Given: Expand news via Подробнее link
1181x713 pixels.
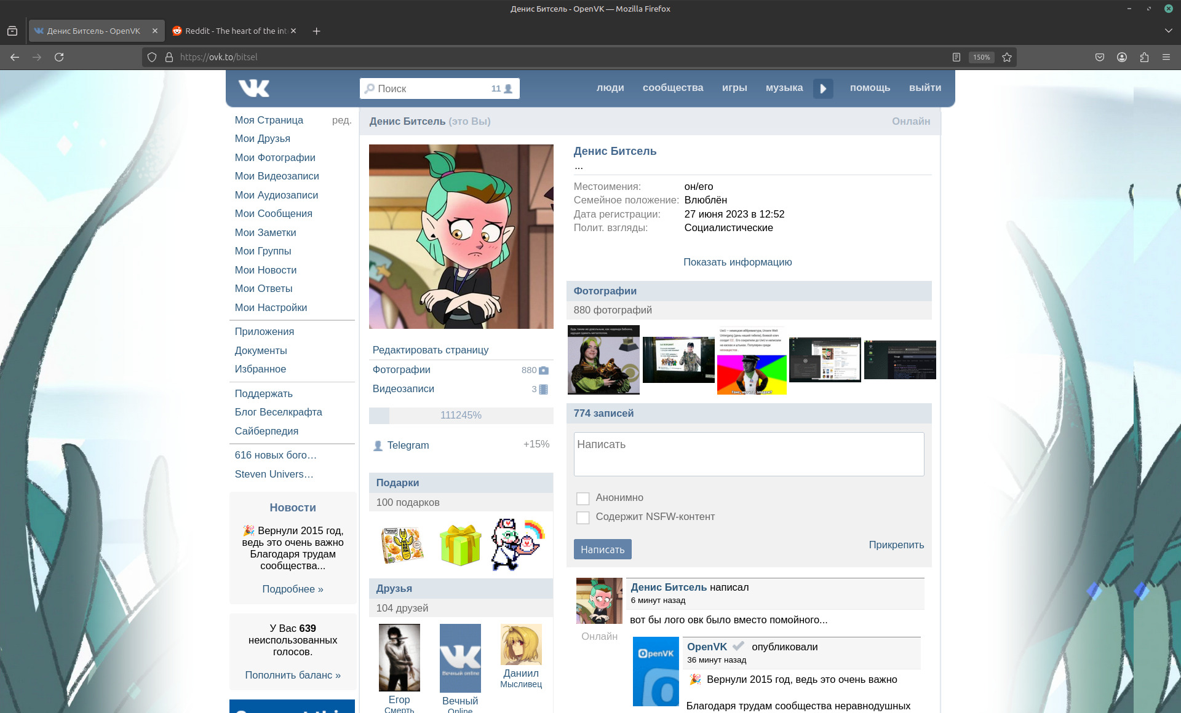Looking at the screenshot, I should click(x=293, y=589).
